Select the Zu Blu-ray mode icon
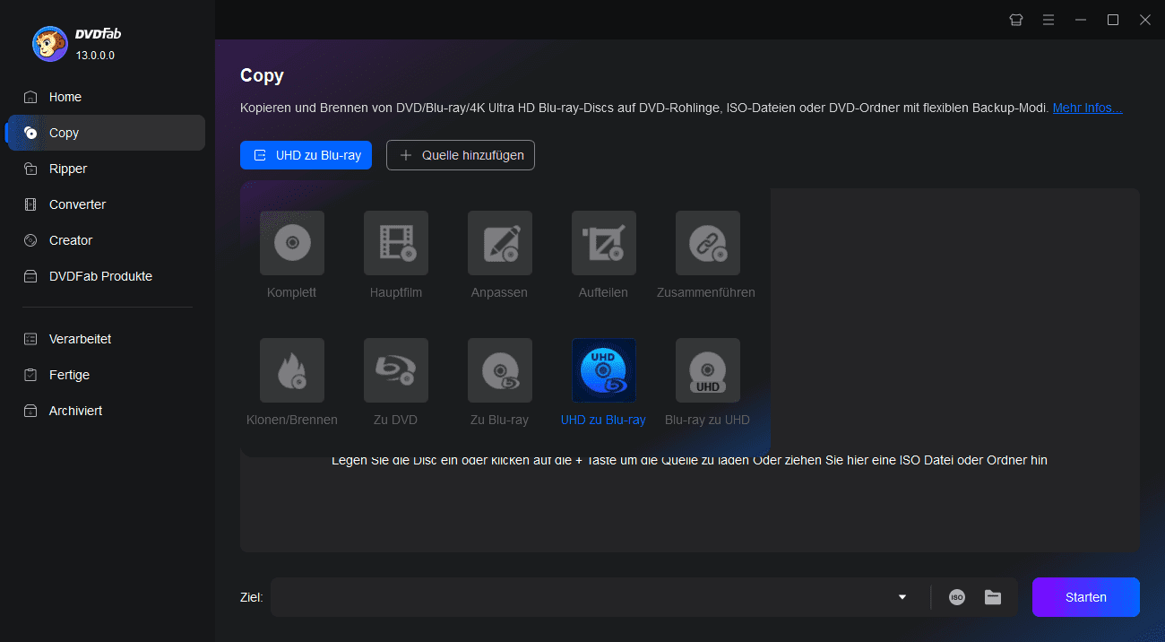 point(500,370)
